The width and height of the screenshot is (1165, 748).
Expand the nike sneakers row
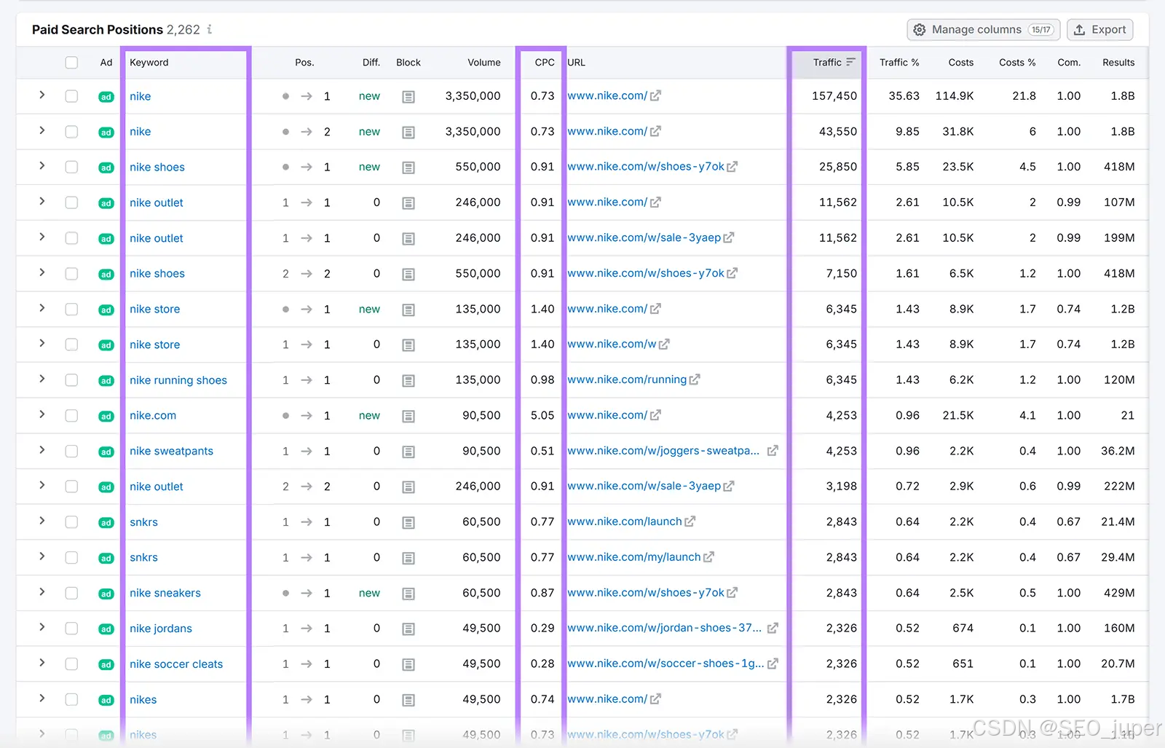42,592
